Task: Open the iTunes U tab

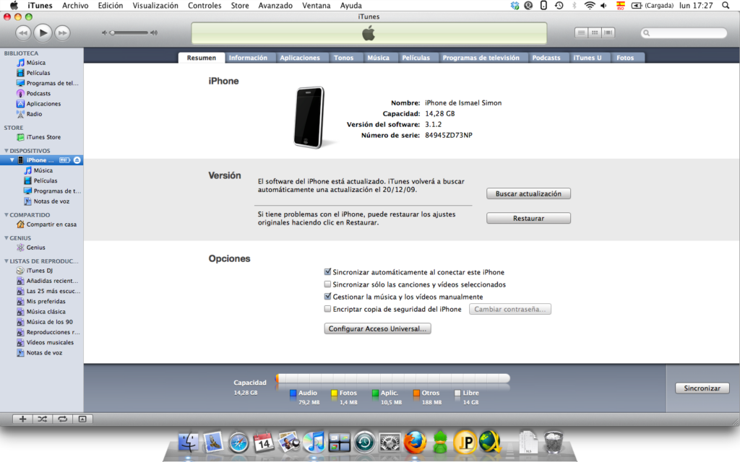Action: click(x=587, y=58)
